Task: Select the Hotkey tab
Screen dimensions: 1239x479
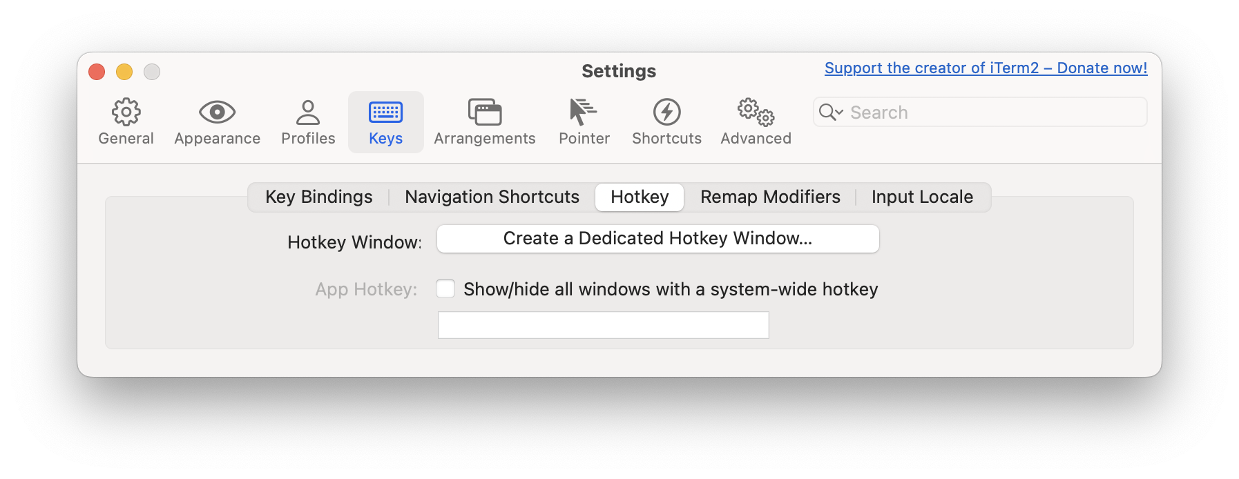Action: (x=640, y=197)
